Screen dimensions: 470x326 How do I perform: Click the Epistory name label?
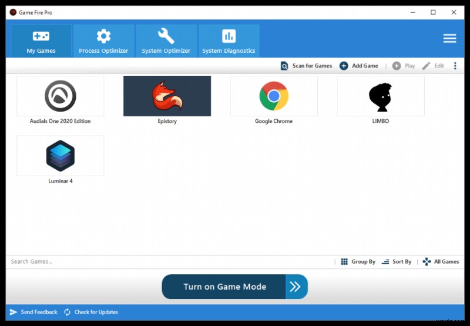[167, 121]
